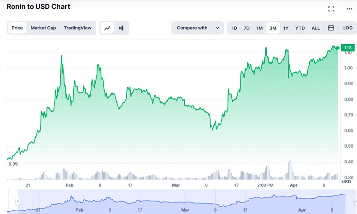
Task: Click the right range handle of the mini chart
Action: pyautogui.click(x=356, y=201)
